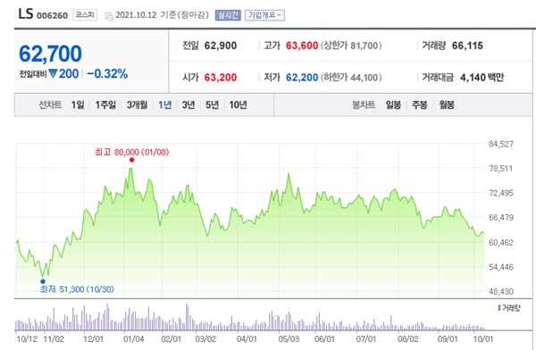Select the 1년 line chart period
The image size is (536, 350).
point(164,104)
